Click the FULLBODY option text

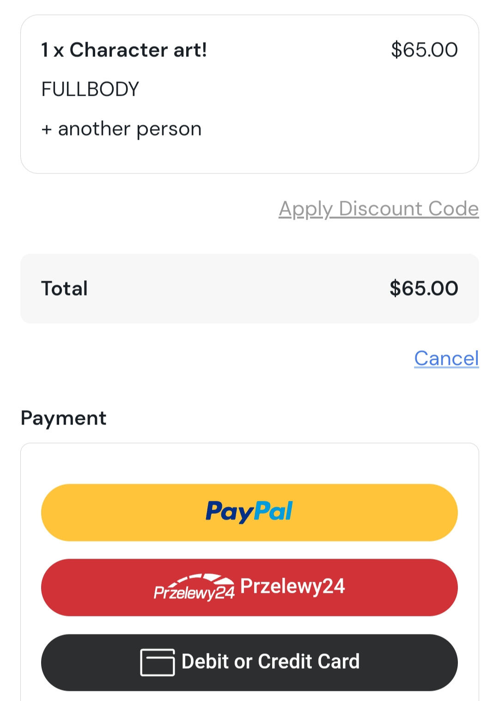[x=90, y=89]
